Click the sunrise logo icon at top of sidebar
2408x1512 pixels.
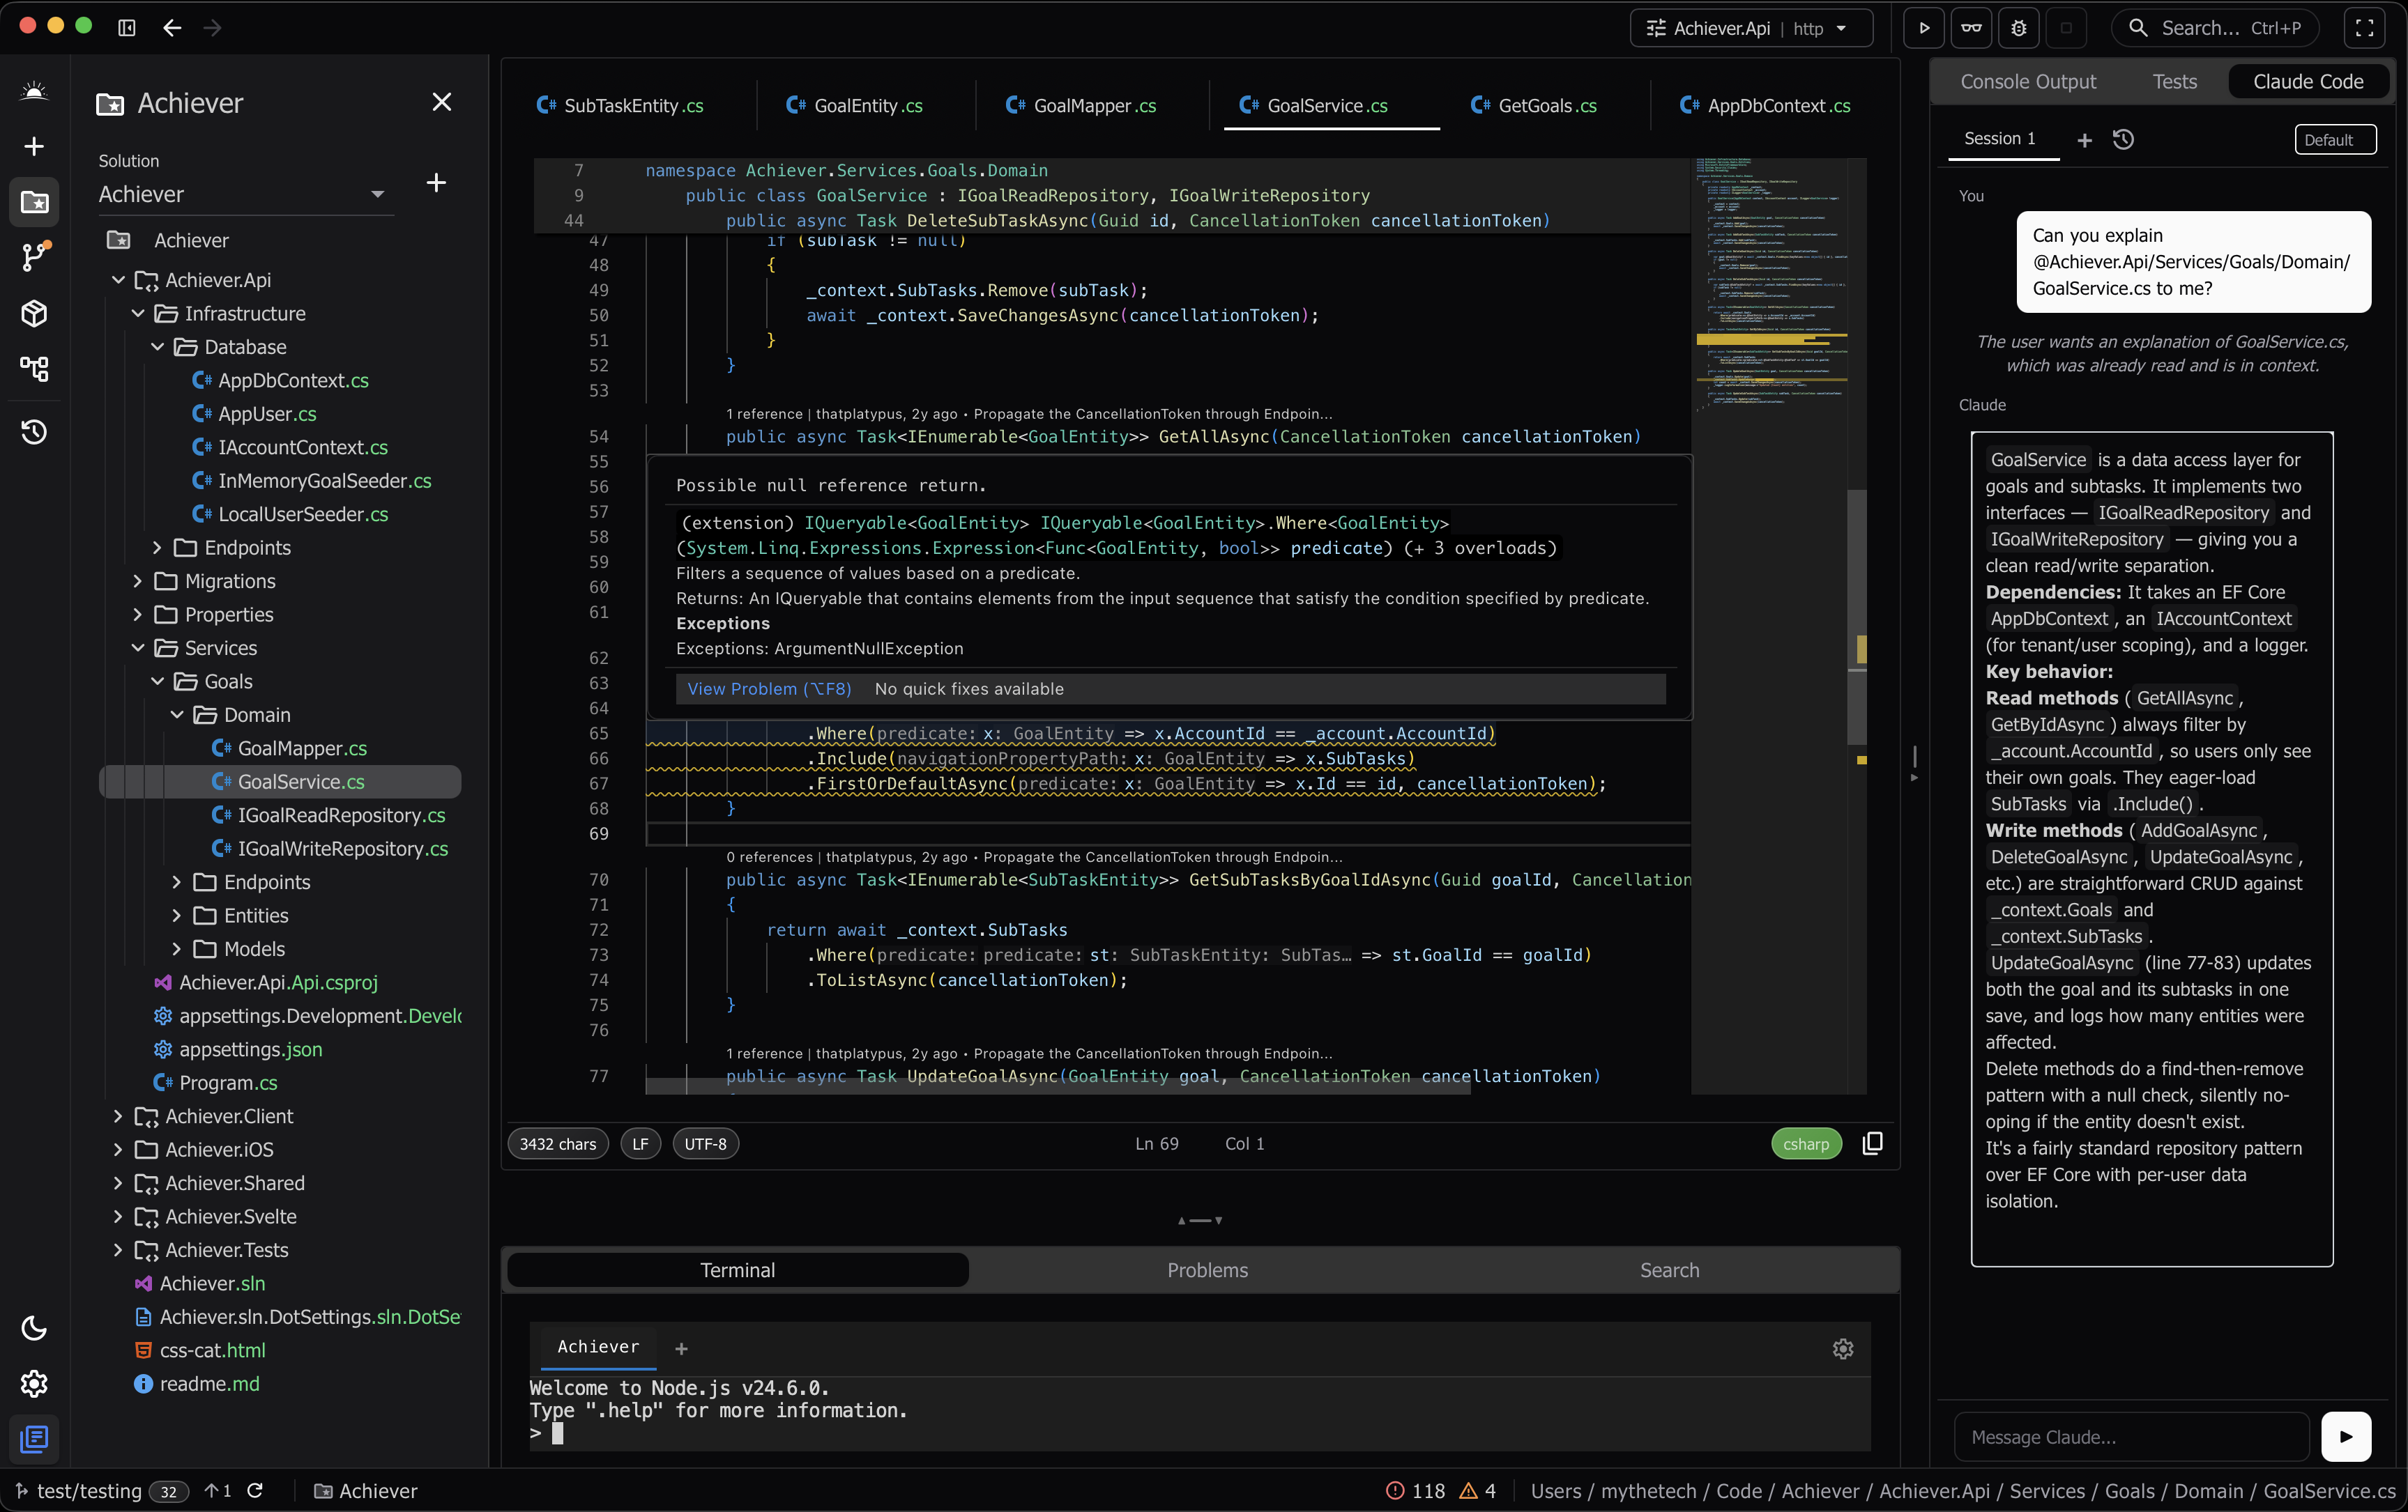(34, 91)
